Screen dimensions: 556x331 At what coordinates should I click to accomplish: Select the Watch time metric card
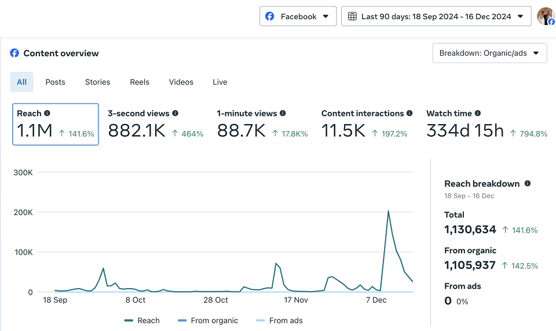tap(487, 124)
